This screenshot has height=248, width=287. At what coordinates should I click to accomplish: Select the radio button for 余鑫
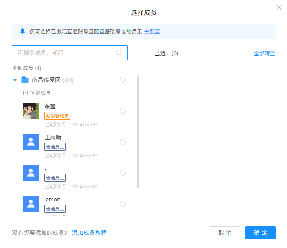pyautogui.click(x=123, y=111)
